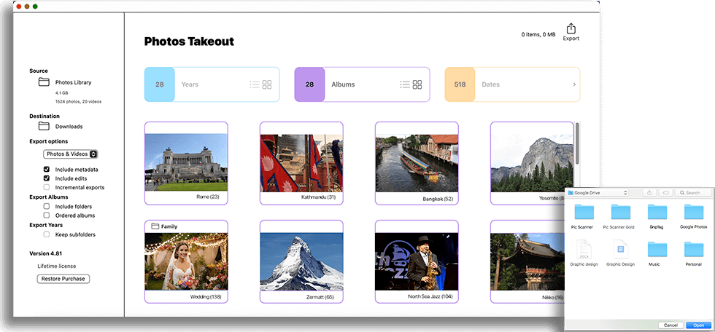715x332 pixels.
Task: Enable Keep subfolders checkbox
Action: [47, 234]
